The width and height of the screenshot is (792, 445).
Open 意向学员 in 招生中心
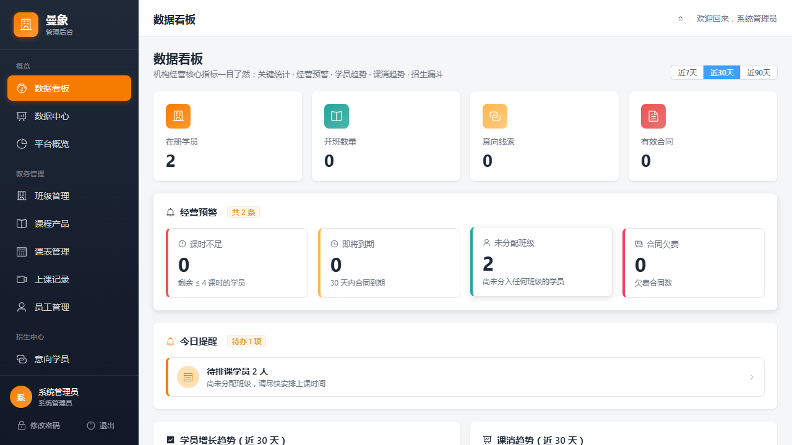coord(69,359)
